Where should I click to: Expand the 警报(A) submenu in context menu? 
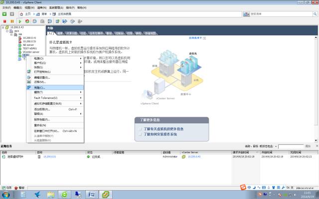click(x=81, y=114)
